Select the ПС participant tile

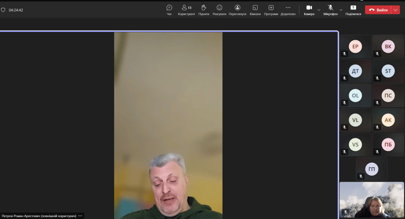[388, 96]
